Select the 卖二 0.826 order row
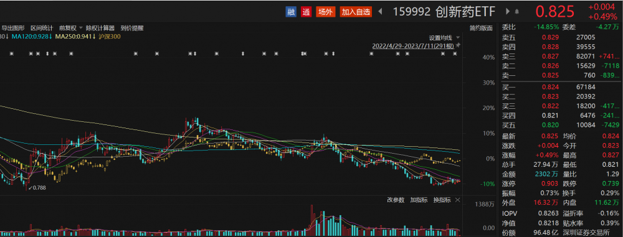Image resolution: width=623 pixels, height=237 pixels. pyautogui.click(x=560, y=66)
